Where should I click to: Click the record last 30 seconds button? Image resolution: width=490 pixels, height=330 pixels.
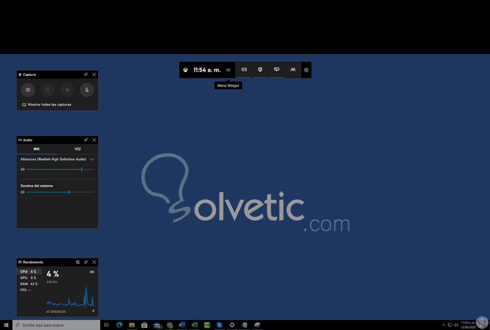tap(48, 90)
